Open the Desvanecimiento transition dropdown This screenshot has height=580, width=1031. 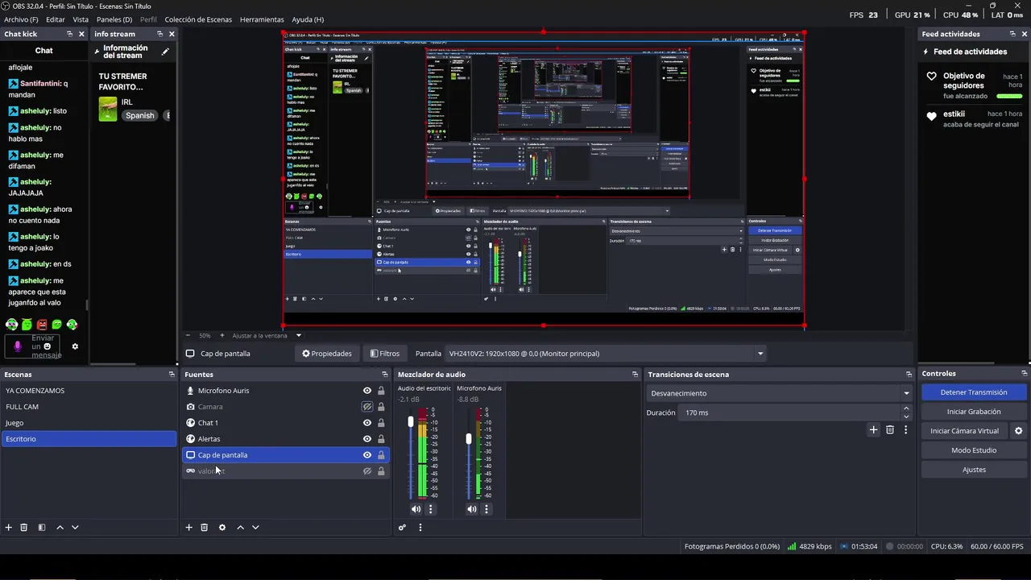[x=779, y=393]
